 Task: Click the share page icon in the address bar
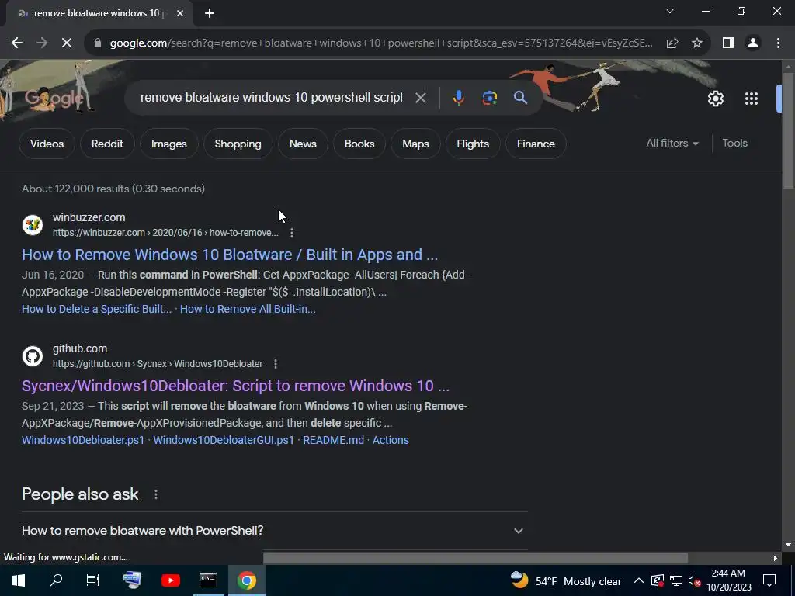pyautogui.click(x=672, y=43)
